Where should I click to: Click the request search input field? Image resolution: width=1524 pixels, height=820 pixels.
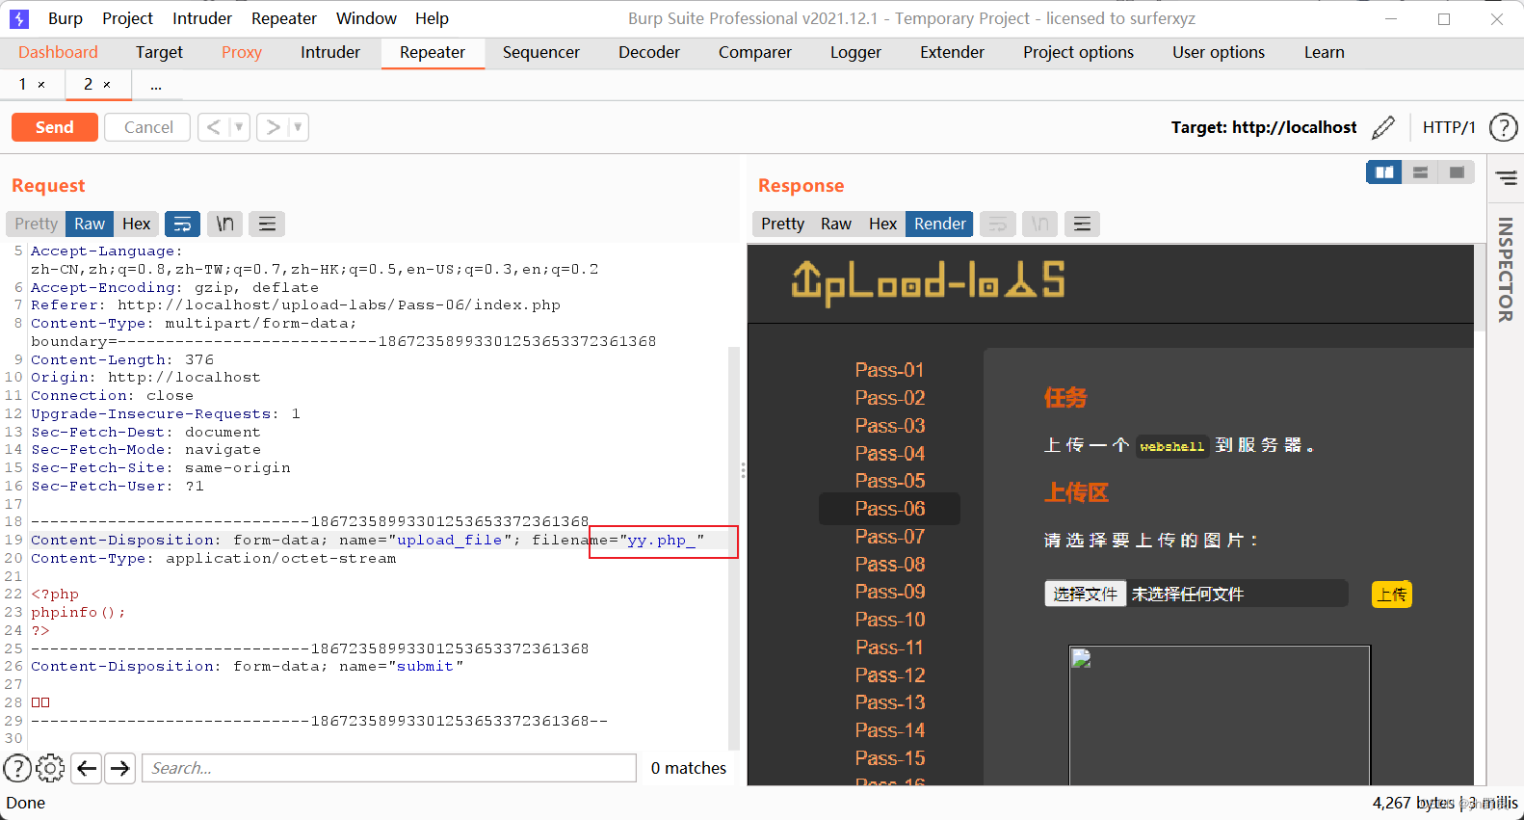[389, 768]
